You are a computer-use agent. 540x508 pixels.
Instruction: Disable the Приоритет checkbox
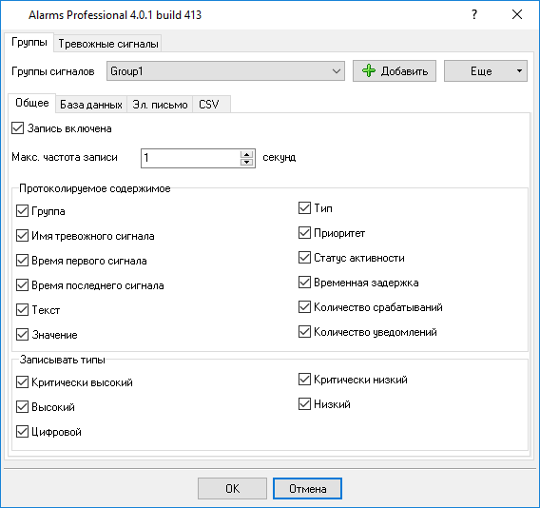coord(304,233)
